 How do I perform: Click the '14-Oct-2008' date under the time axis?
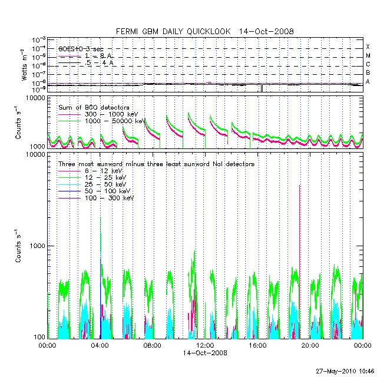[205, 353]
